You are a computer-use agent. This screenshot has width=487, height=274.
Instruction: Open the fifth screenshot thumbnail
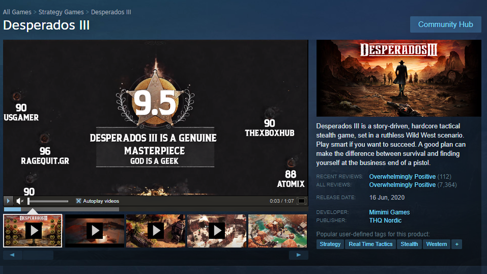click(x=278, y=231)
